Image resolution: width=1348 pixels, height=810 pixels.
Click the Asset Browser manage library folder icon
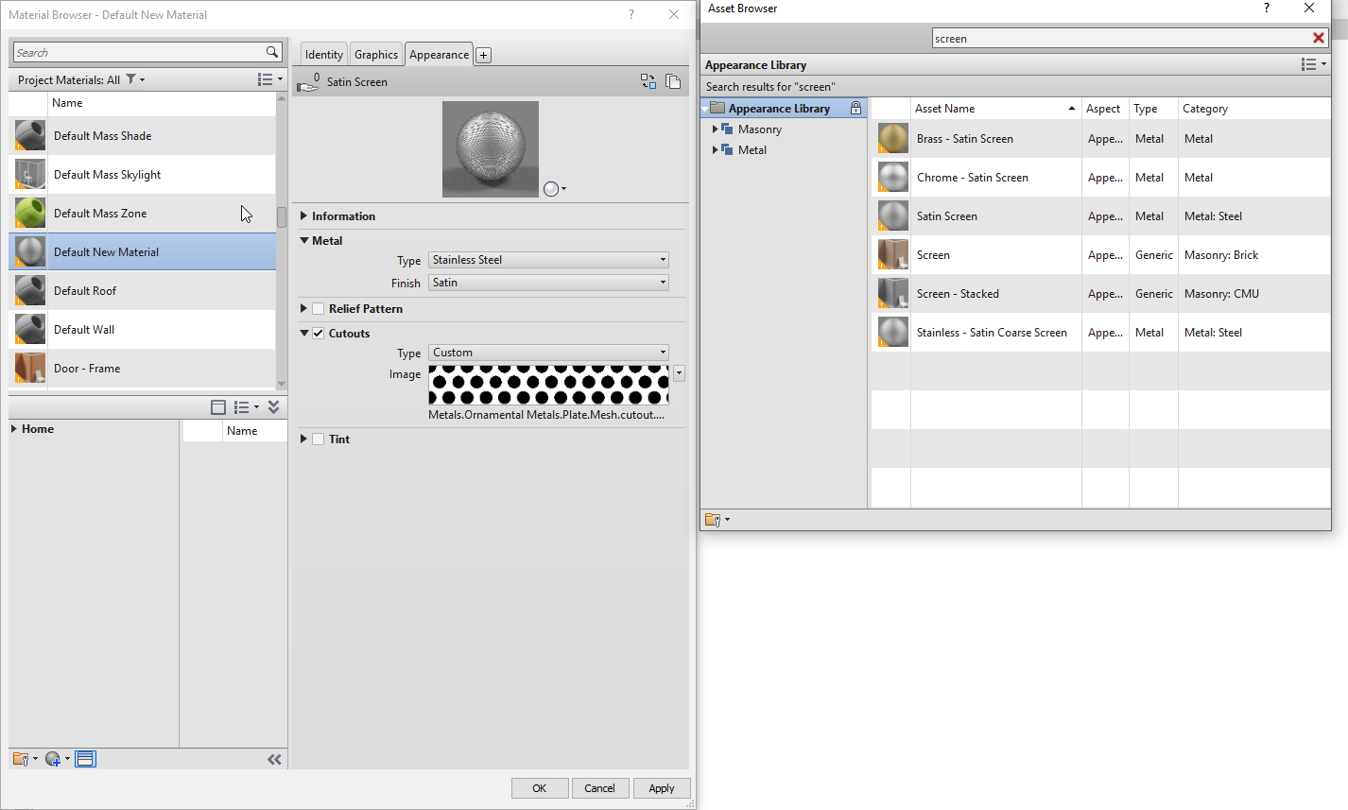click(x=717, y=520)
